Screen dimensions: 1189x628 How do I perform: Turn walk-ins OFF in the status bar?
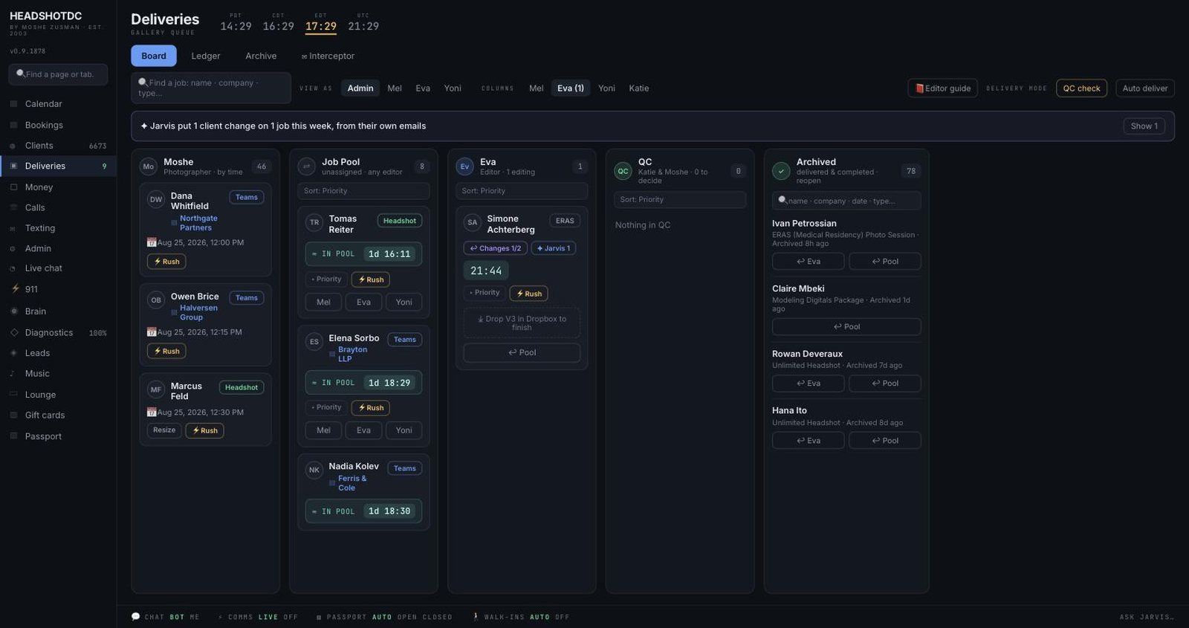coord(563,618)
